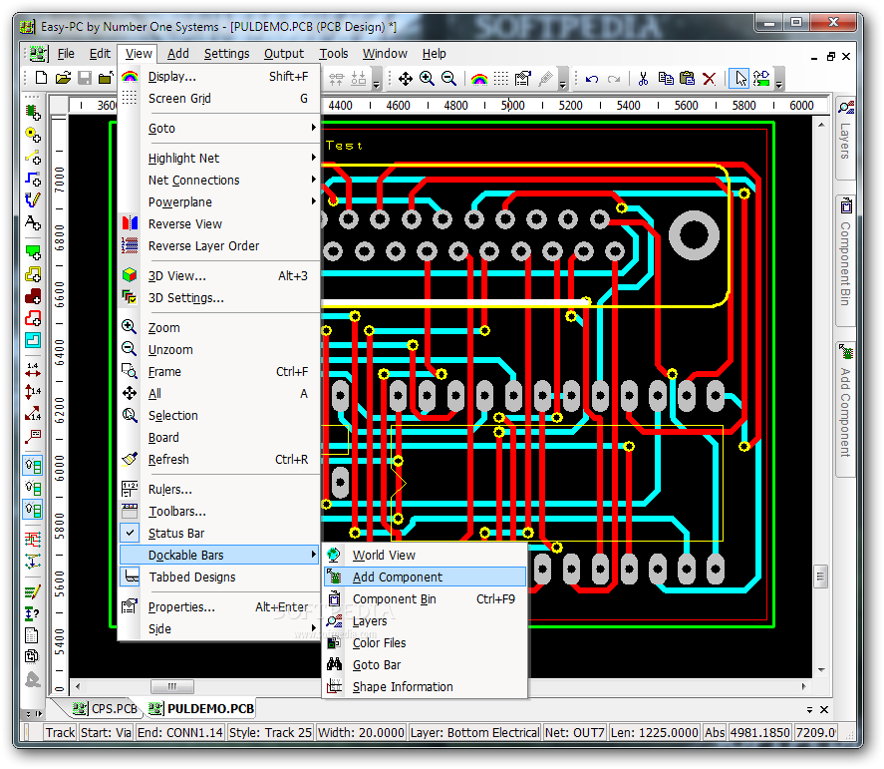Image resolution: width=884 pixels, height=769 pixels.
Task: Open the Tools menu
Action: pyautogui.click(x=334, y=54)
